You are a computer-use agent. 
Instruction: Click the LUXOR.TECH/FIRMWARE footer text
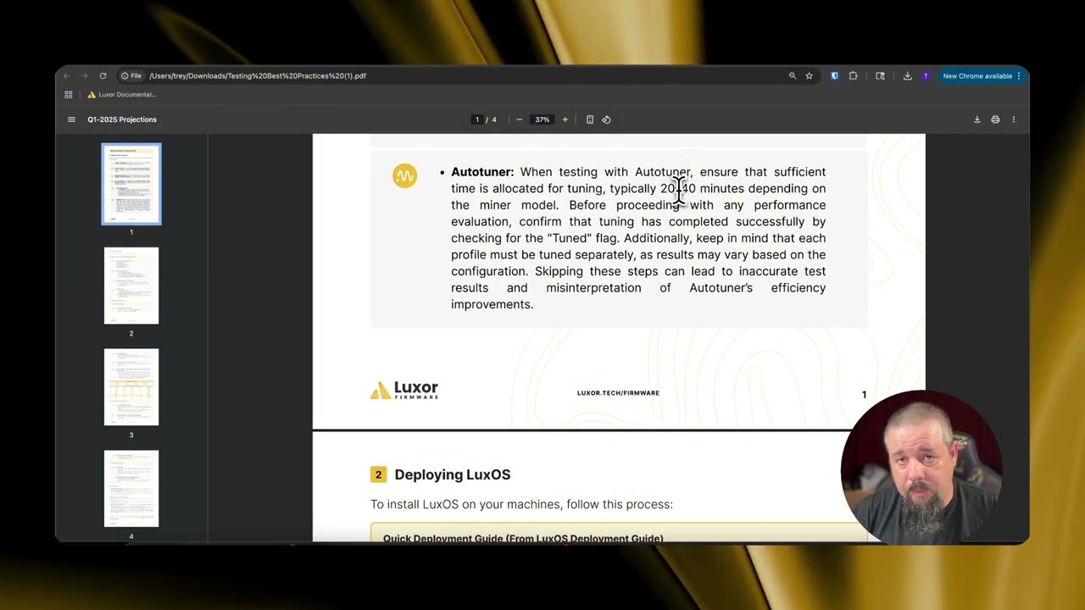(618, 393)
